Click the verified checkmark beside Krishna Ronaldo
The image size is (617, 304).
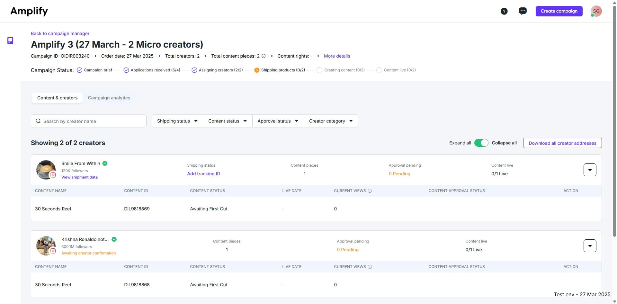click(114, 239)
